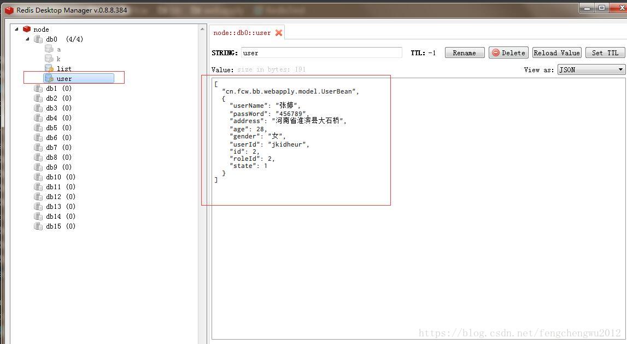Viewport: 627px width, 344px height.
Task: Click inside the JSON value text area
Action: pos(418,208)
